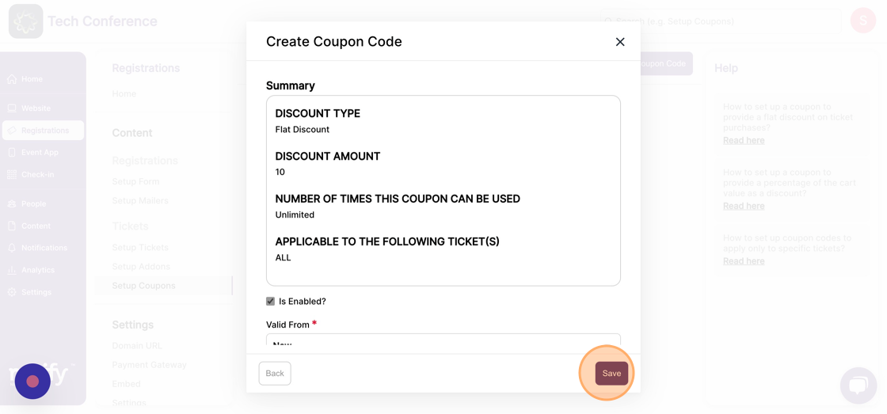Open the Website section icon

point(12,108)
